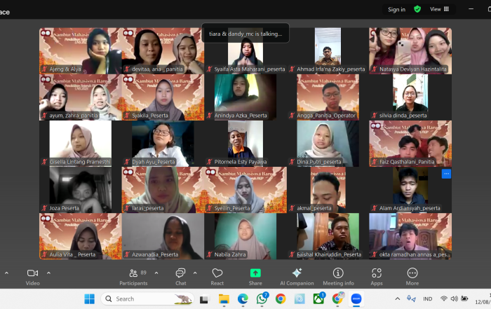Click the Sign in button

coord(396,9)
